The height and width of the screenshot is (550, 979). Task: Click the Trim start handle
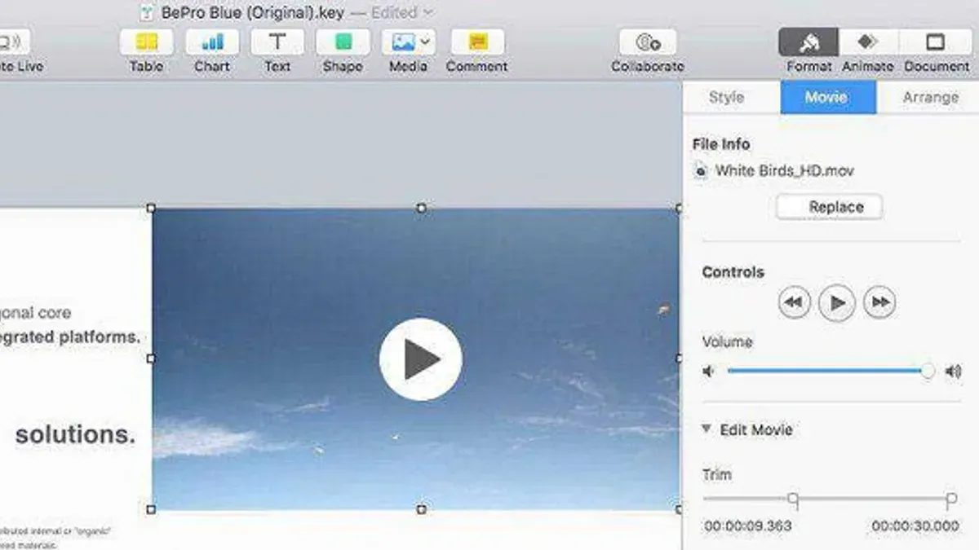coord(793,499)
